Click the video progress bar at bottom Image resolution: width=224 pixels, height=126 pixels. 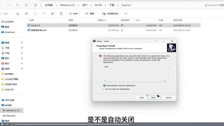pos(119,124)
